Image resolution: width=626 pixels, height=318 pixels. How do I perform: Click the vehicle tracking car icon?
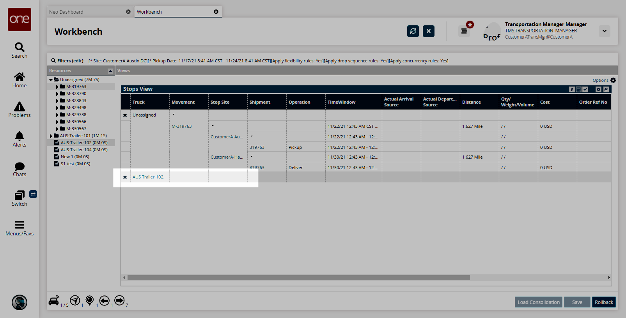[54, 300]
